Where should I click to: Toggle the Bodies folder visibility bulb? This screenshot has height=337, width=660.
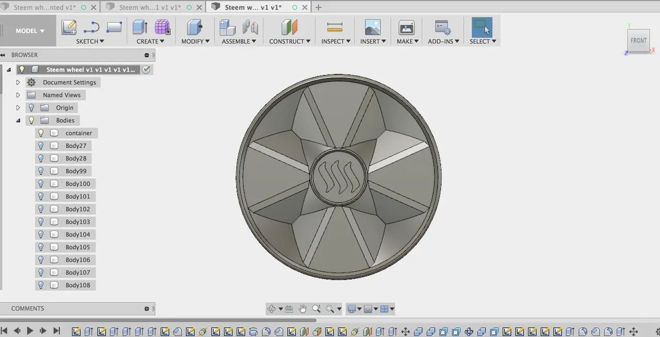coord(31,120)
